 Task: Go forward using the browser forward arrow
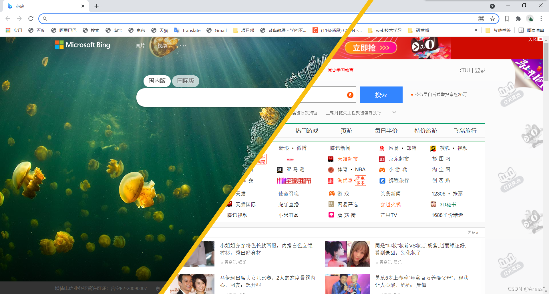click(19, 19)
